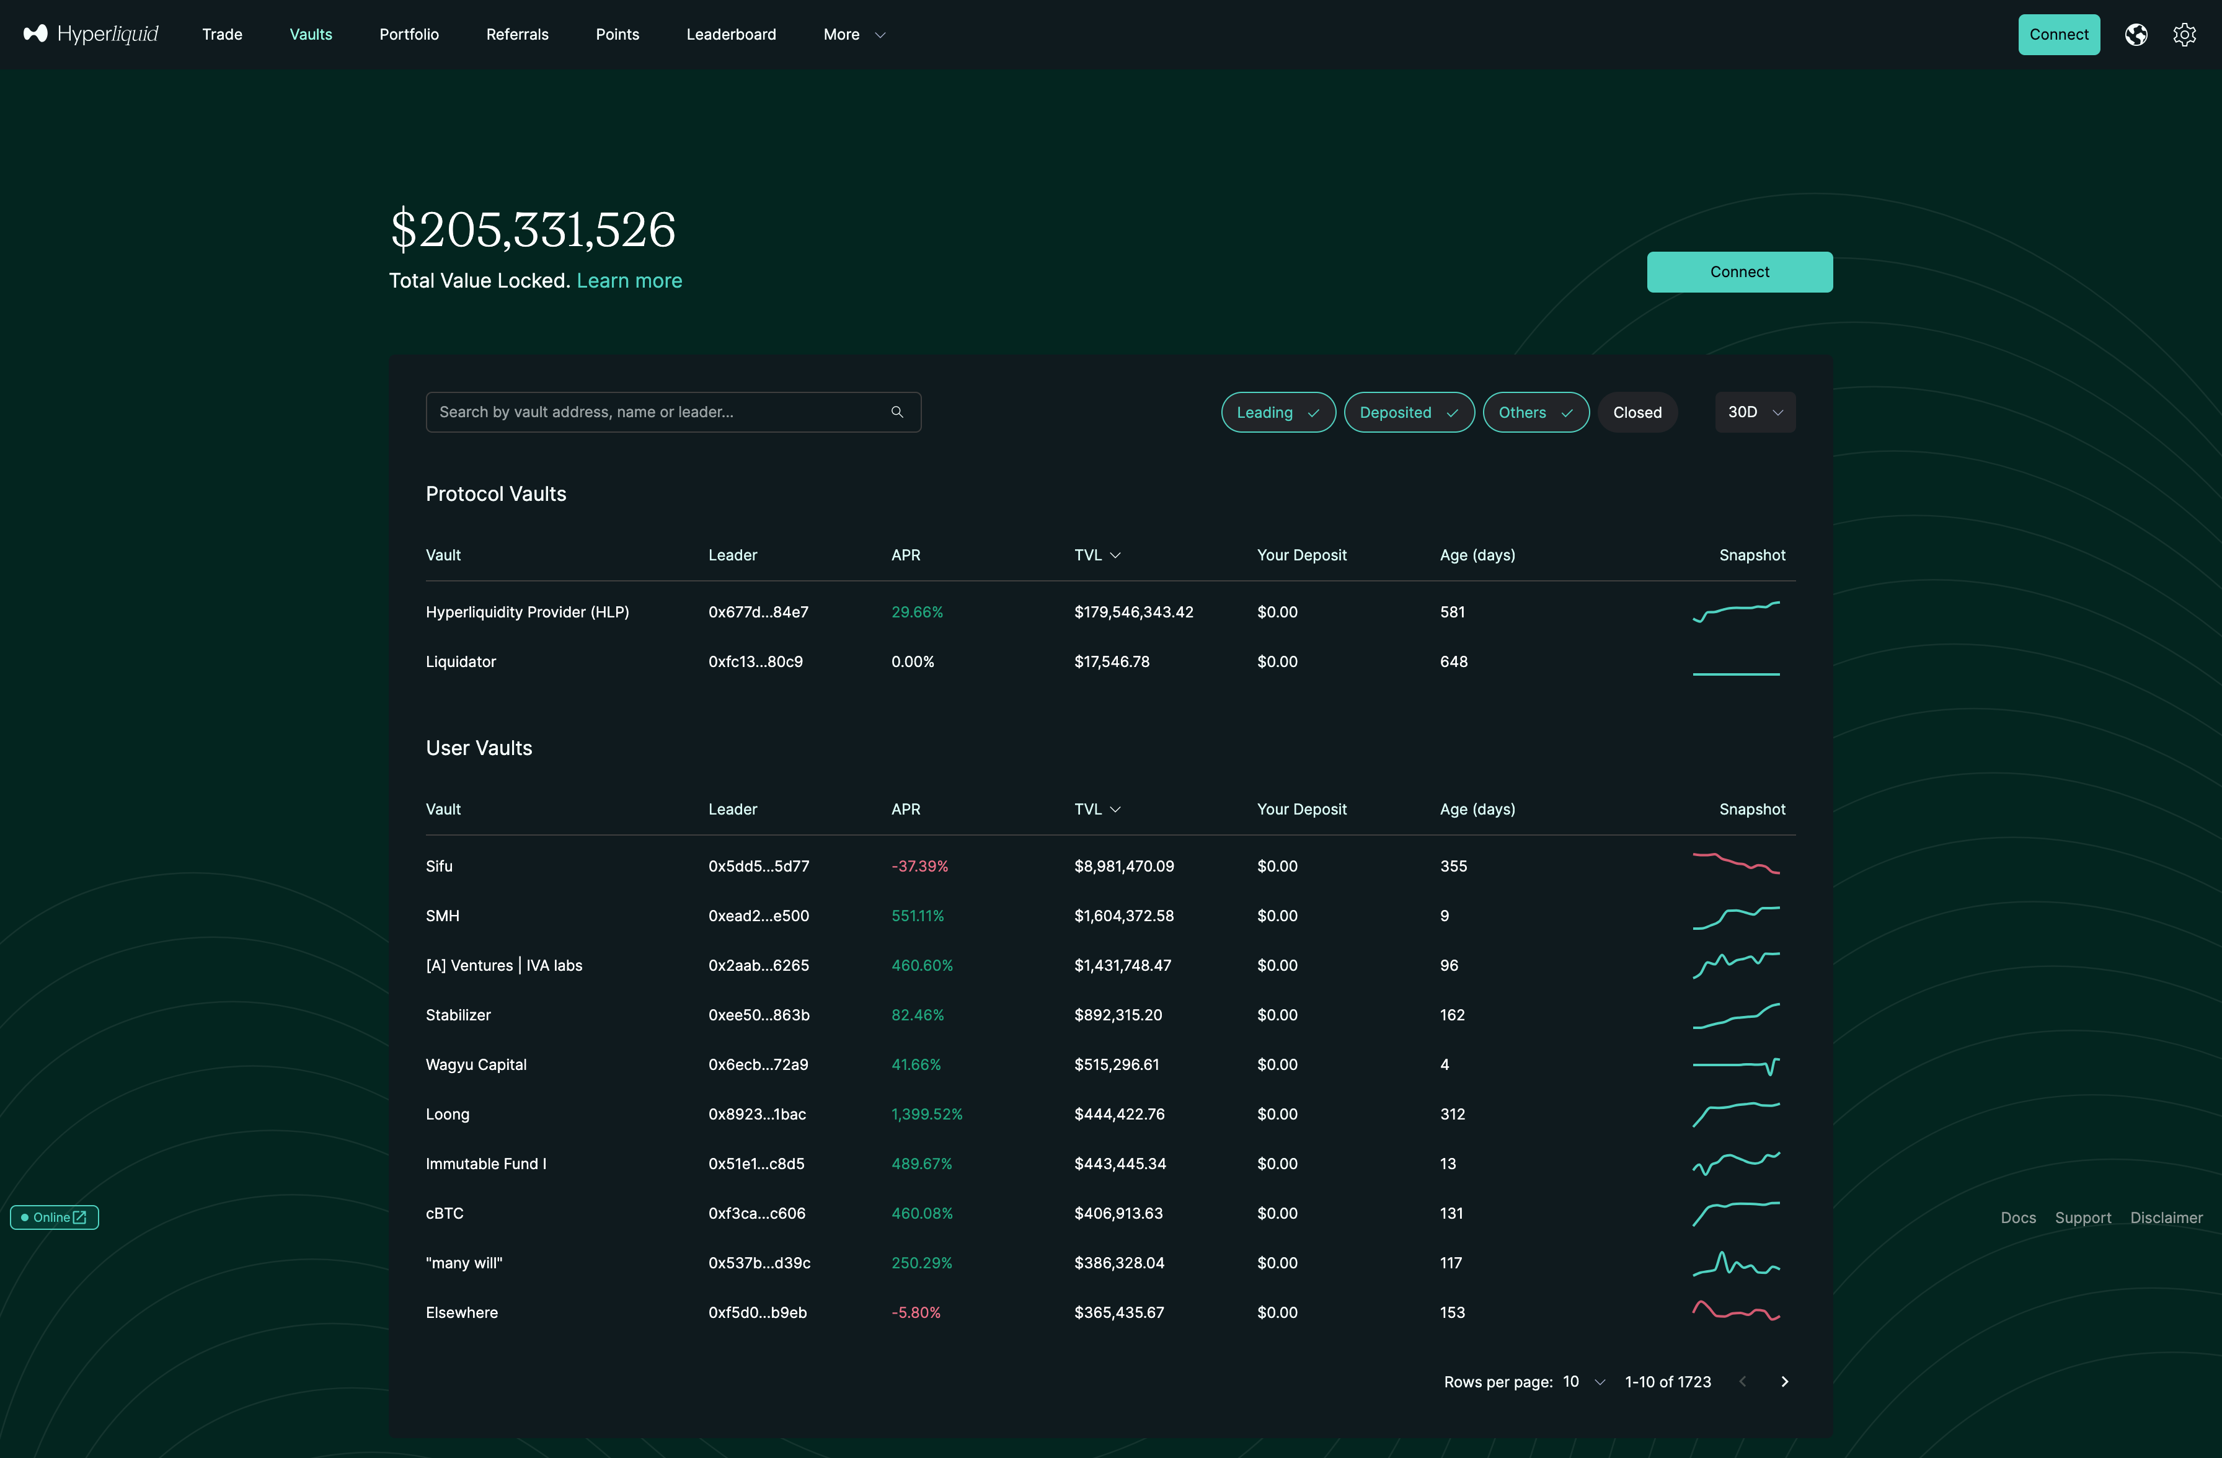Focus the vault search field
The height and width of the screenshot is (1458, 2222).
(673, 412)
